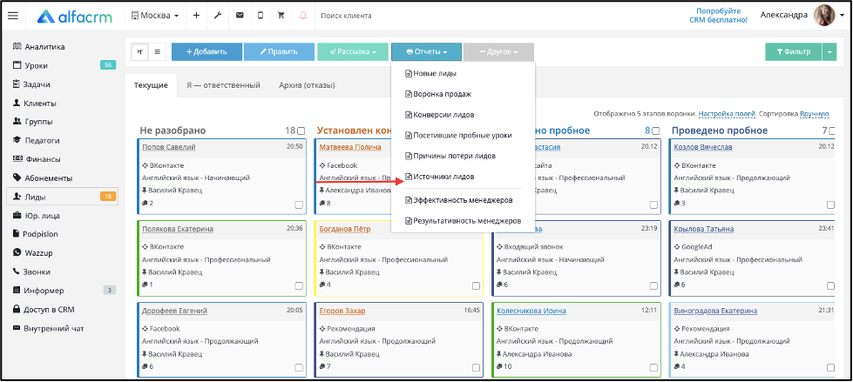Viewport: 853px width, 382px height.
Task: Click the mobile phone icon in the header
Action: click(261, 16)
